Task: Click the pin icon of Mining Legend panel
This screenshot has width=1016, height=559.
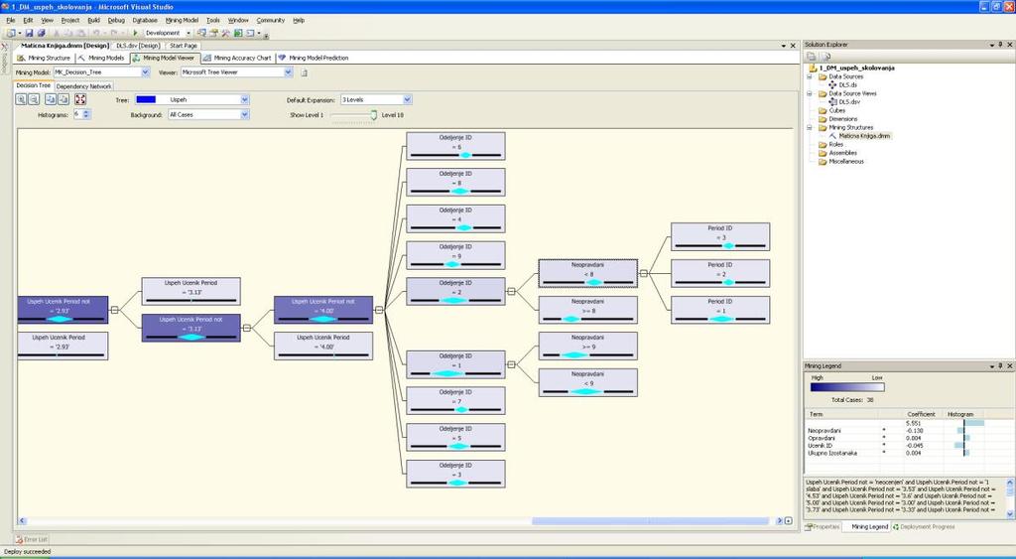Action: 1001,366
